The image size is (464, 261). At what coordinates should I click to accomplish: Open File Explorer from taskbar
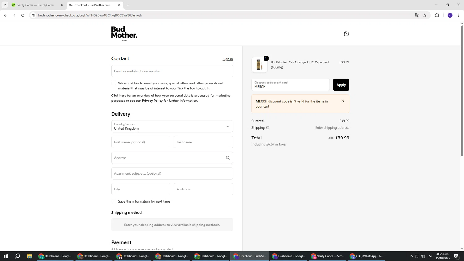click(x=30, y=256)
